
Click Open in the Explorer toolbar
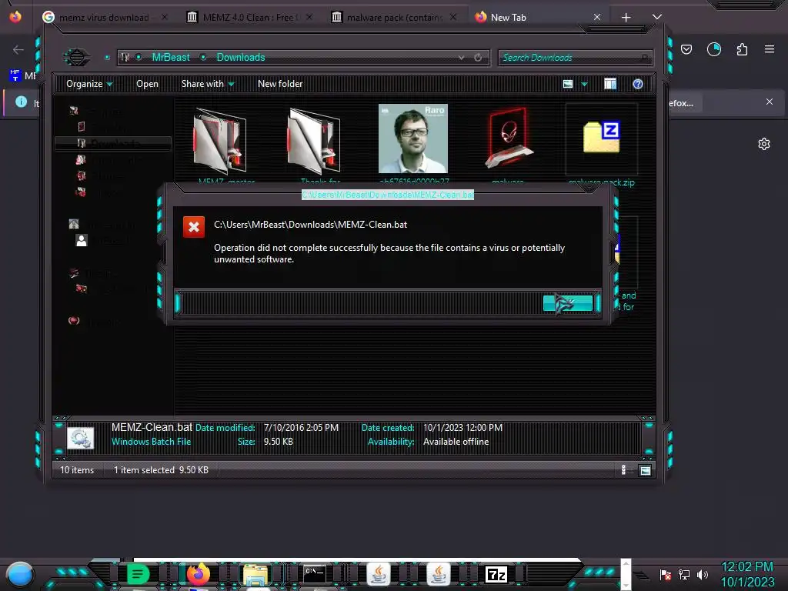147,84
